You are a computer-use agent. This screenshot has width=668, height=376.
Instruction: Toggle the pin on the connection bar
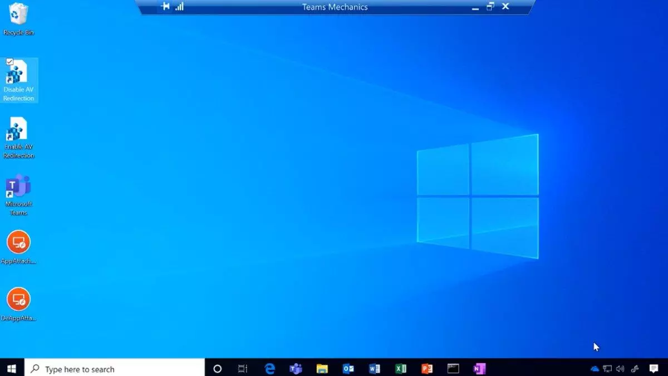(165, 7)
